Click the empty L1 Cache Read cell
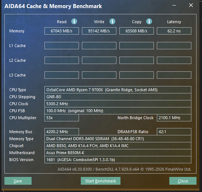Viewport: 202px width, 192px height. tap(62, 46)
